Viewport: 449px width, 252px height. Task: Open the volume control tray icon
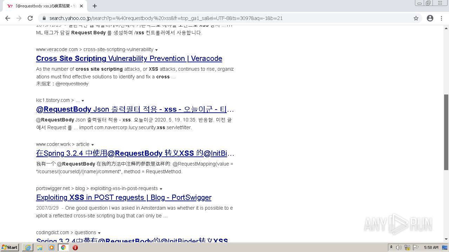[399, 247]
